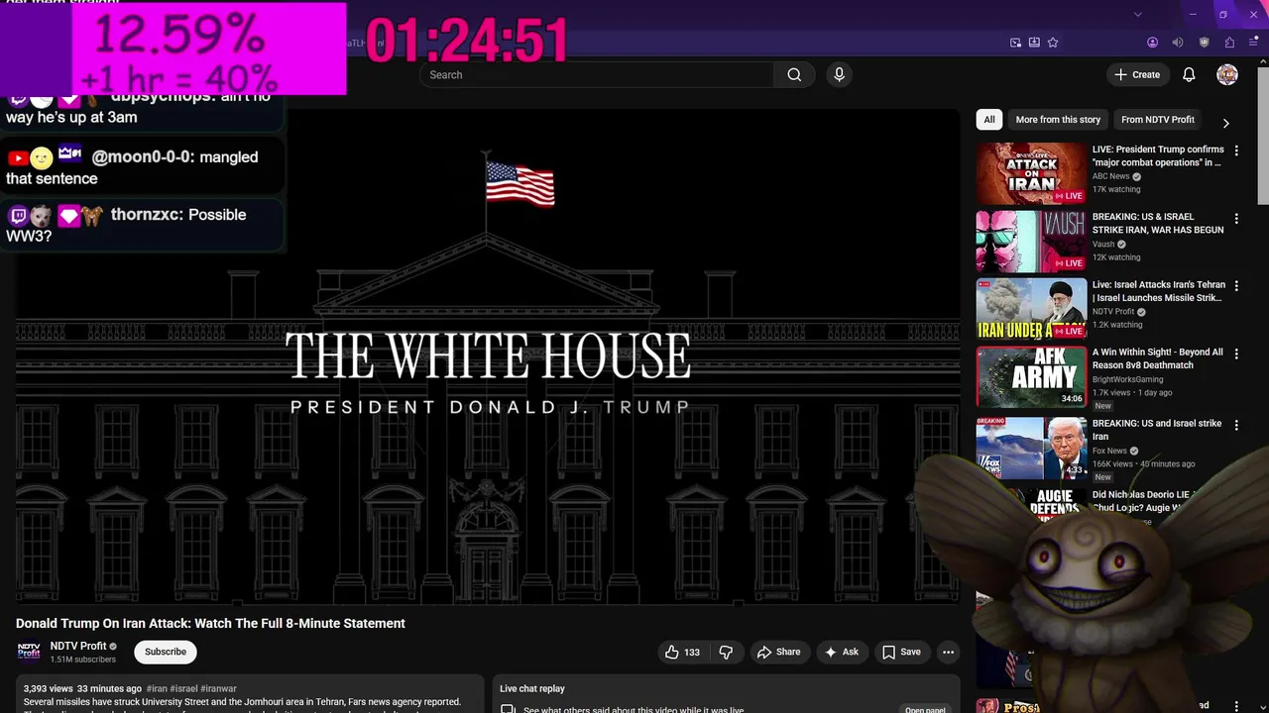This screenshot has height=713, width=1269.
Task: Bookmark this page with the star icon
Action: point(1053,43)
